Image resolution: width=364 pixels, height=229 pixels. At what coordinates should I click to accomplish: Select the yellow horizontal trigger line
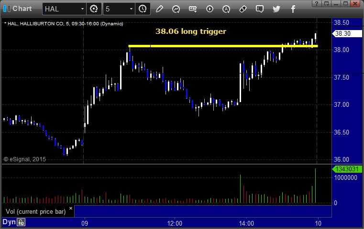[x=223, y=46]
